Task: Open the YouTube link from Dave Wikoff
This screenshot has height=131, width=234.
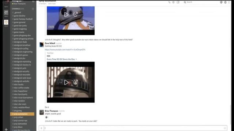Action: (x=65, y=49)
